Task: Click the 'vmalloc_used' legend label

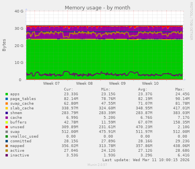Action: (x=24, y=136)
